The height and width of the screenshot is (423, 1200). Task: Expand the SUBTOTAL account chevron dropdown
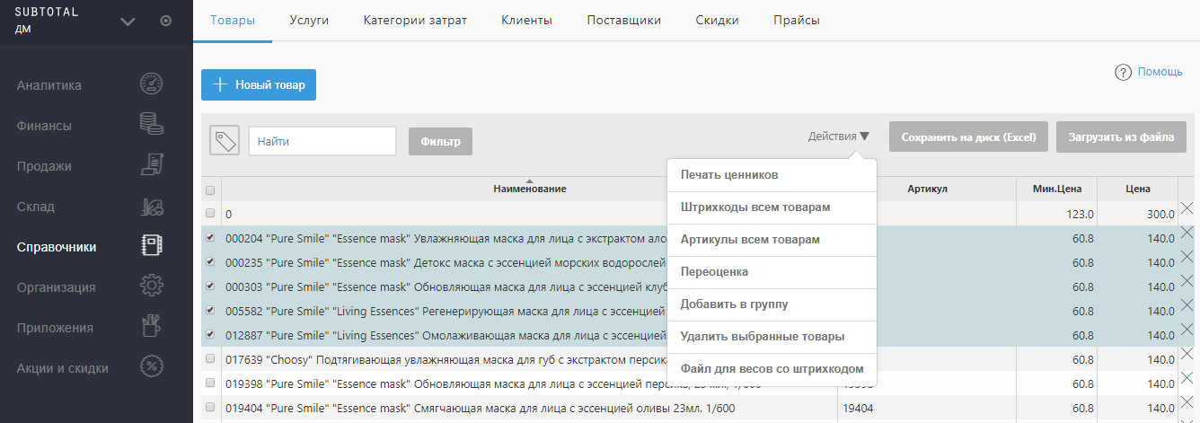pos(128,22)
